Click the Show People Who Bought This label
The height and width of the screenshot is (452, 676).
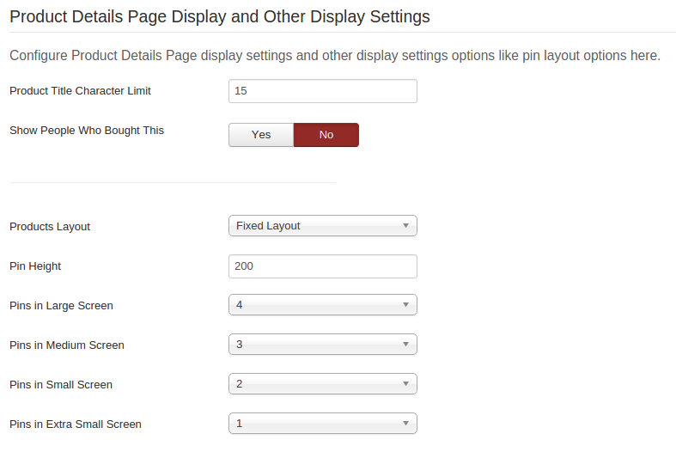click(86, 131)
